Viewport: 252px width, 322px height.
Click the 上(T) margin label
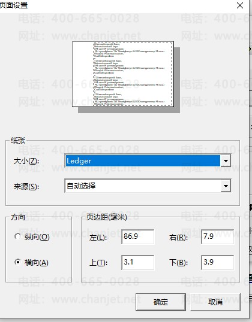click(x=98, y=263)
